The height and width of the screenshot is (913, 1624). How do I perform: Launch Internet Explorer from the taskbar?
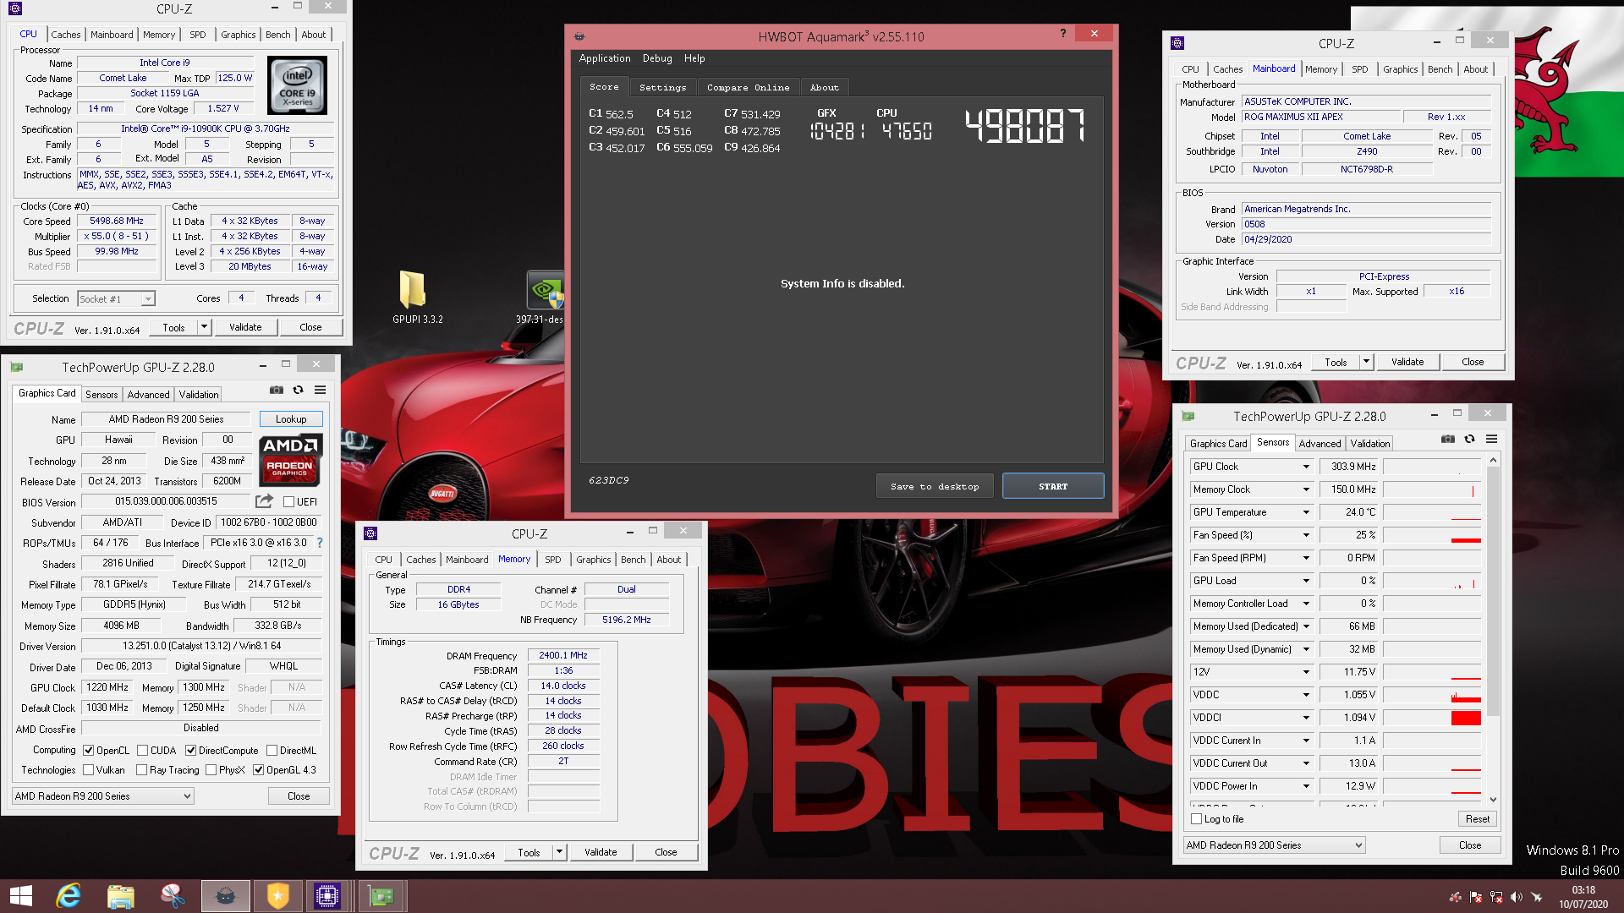[x=69, y=896]
